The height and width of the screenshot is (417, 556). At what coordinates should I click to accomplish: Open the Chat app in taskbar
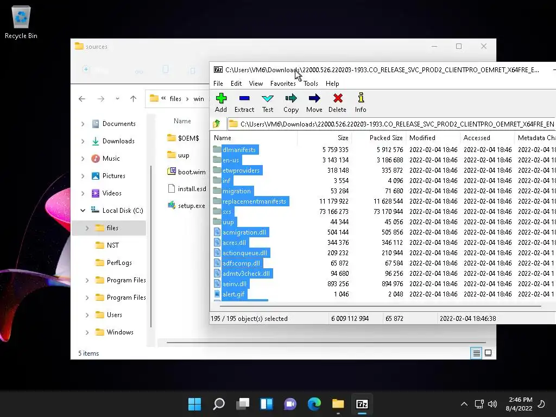tap(290, 404)
